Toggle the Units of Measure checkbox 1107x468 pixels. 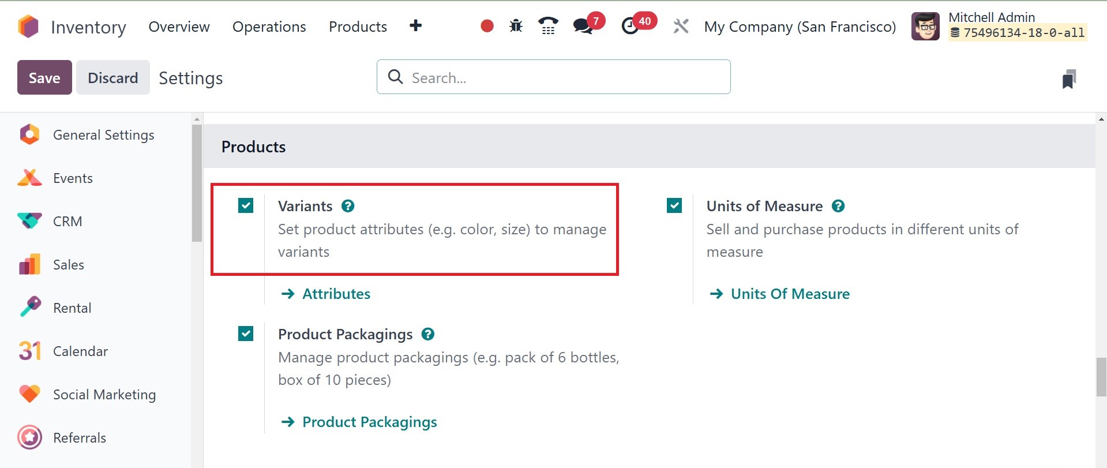[x=674, y=205]
